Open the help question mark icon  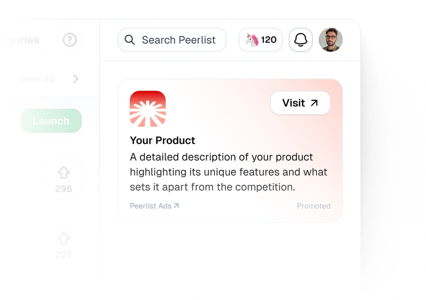[x=70, y=40]
